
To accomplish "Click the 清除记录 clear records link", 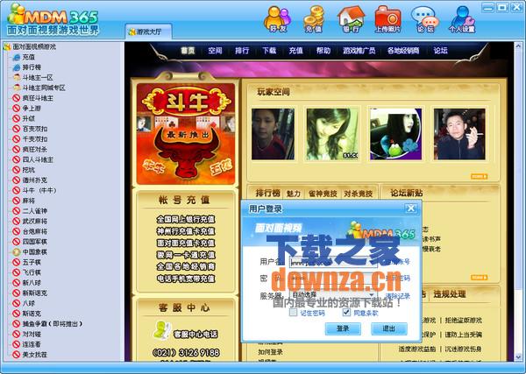I will click(x=397, y=296).
